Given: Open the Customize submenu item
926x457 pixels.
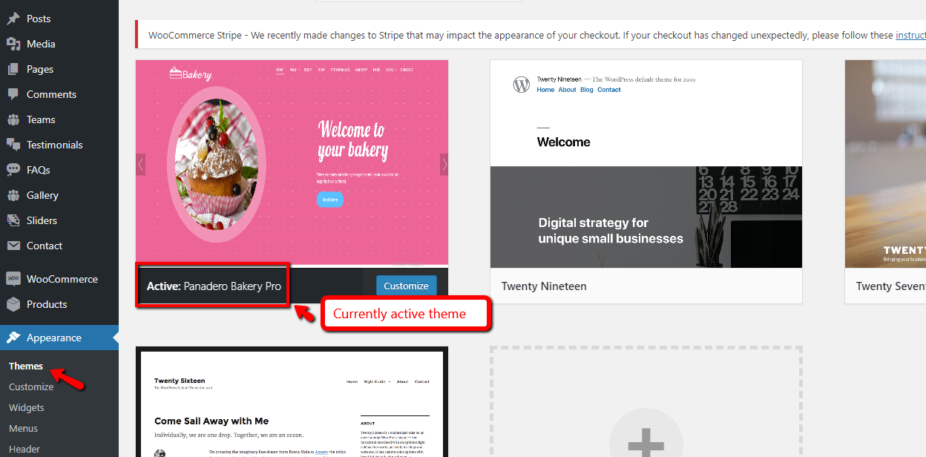Looking at the screenshot, I should tap(31, 387).
